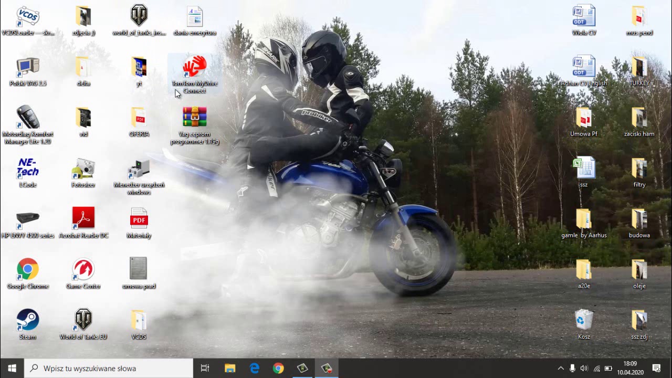Open the a20e folder
Image resolution: width=672 pixels, height=378 pixels.
point(584,274)
